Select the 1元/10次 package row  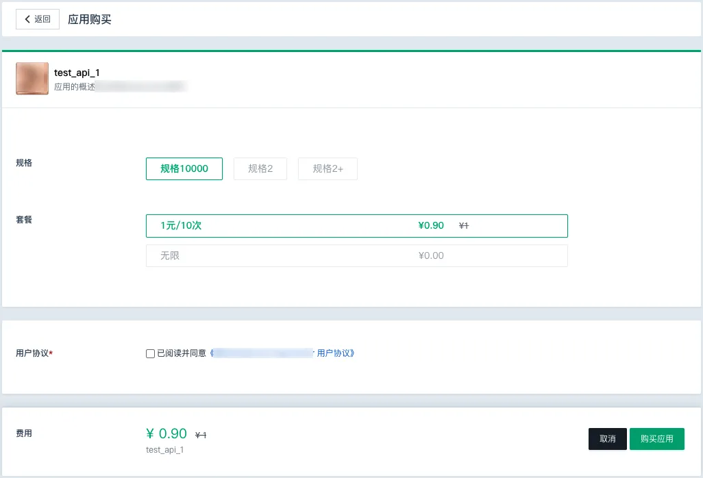tap(357, 226)
